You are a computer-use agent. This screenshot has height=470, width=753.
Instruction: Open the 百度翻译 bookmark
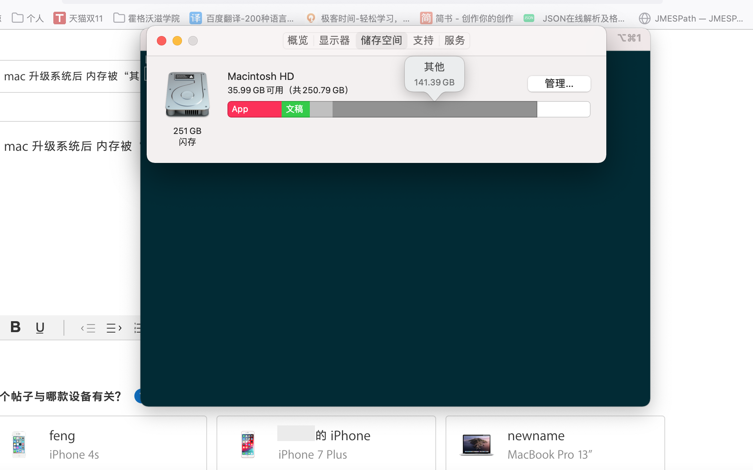click(x=242, y=18)
